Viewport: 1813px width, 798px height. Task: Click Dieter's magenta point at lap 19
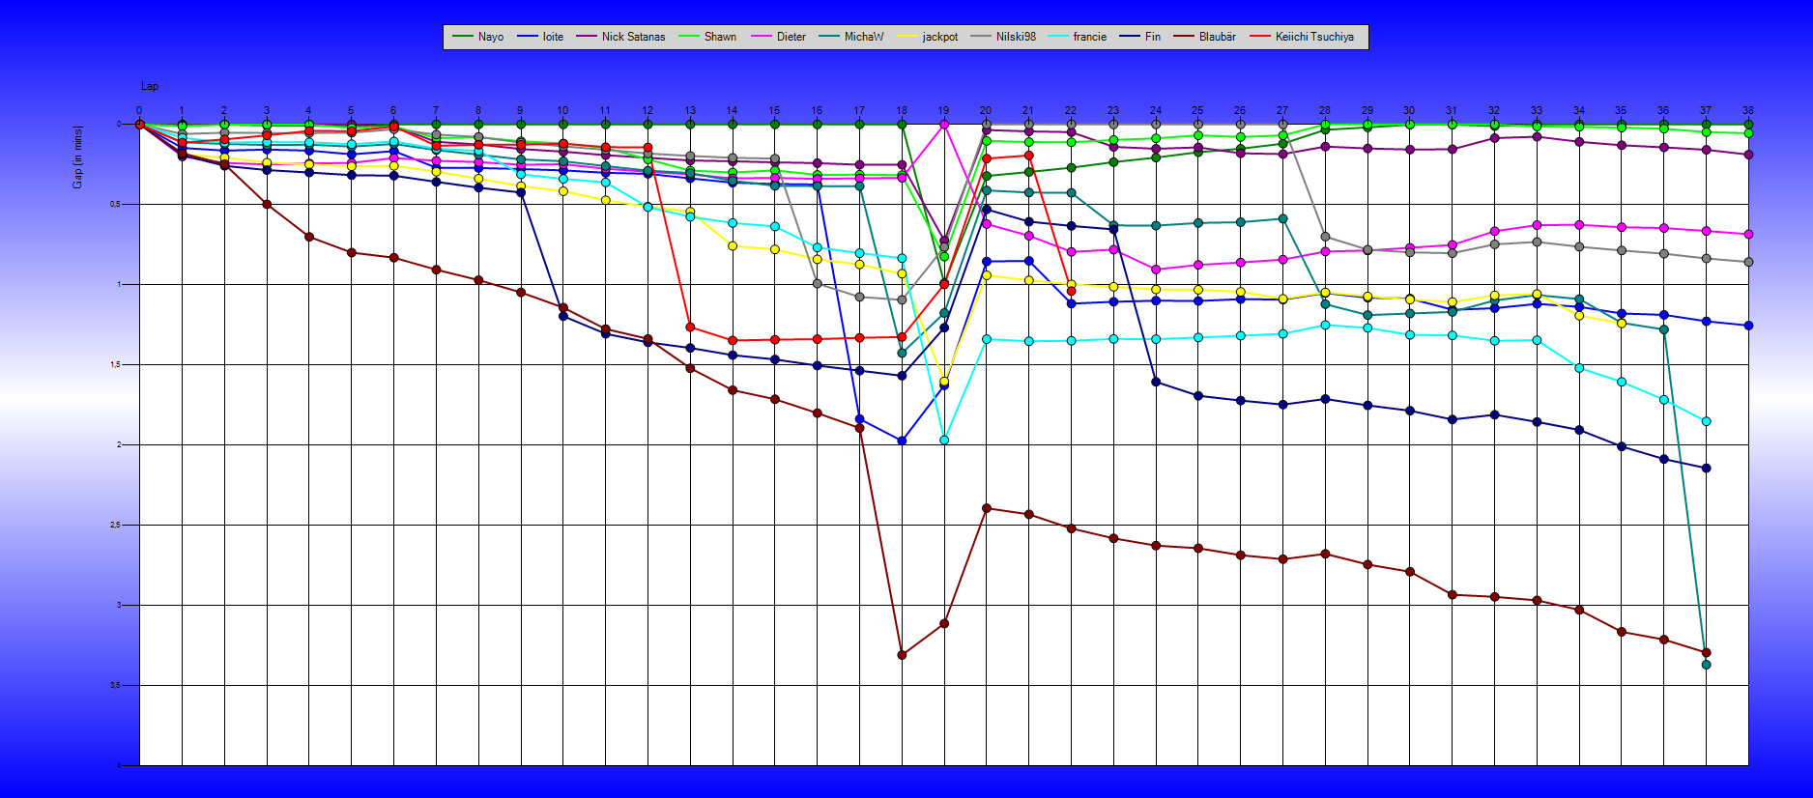(x=944, y=125)
